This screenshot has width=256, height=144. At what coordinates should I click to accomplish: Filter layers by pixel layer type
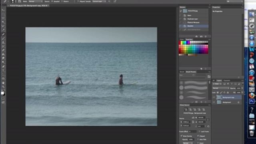224,84
